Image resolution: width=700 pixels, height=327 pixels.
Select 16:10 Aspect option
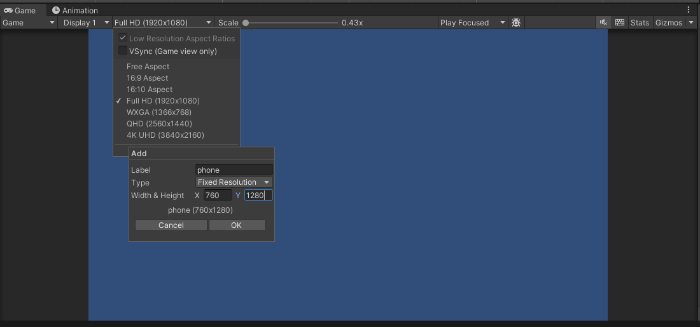(150, 89)
